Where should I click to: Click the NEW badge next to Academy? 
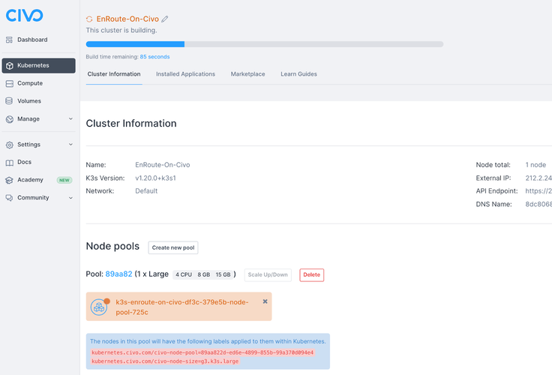(x=64, y=180)
